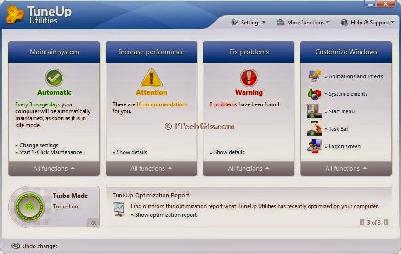The image size is (401, 254).
Task: Toggle the Turbo Mode green button
Action: pyautogui.click(x=29, y=207)
